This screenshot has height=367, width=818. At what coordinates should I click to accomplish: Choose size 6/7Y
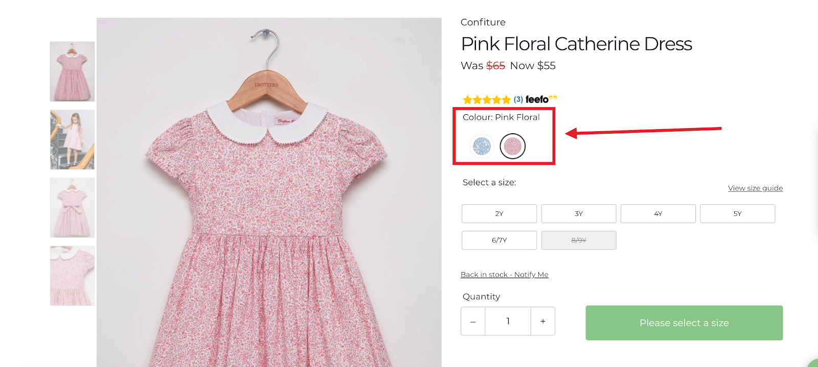(499, 240)
